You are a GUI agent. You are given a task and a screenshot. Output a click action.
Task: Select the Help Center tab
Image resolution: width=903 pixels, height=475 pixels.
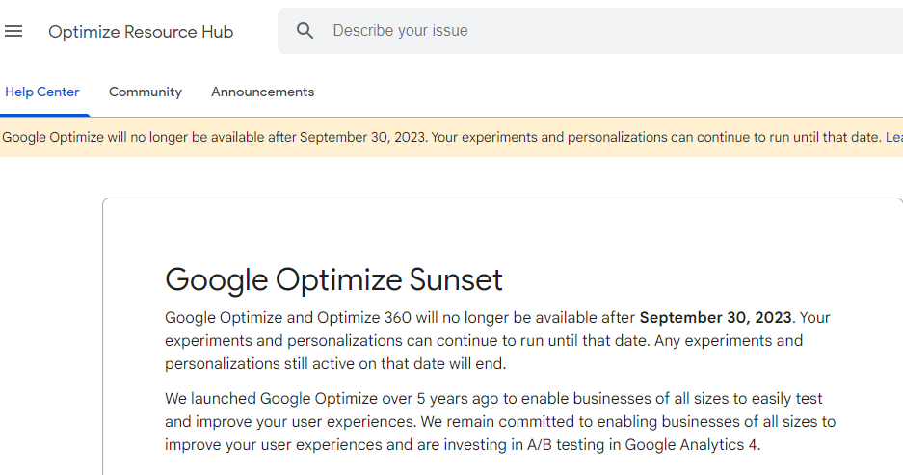[41, 92]
